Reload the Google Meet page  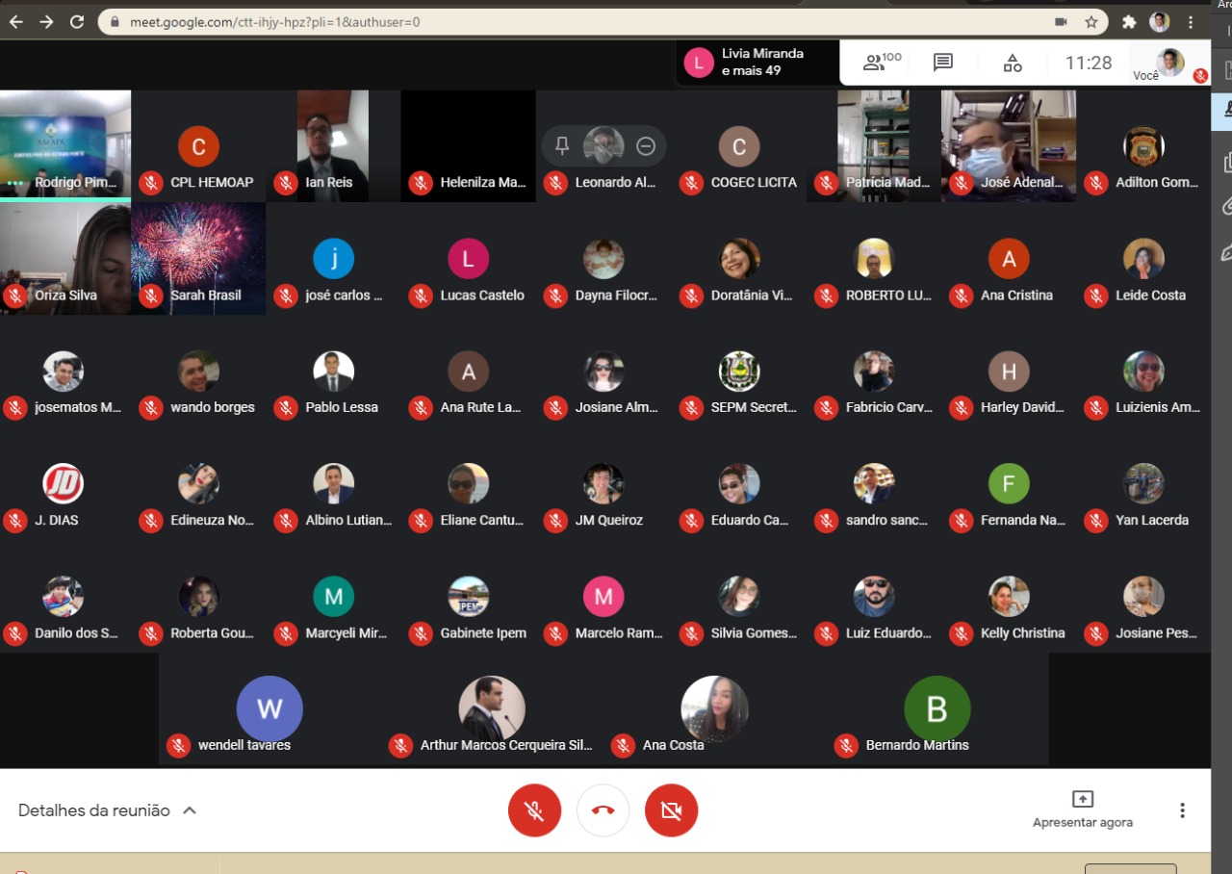coord(77,21)
